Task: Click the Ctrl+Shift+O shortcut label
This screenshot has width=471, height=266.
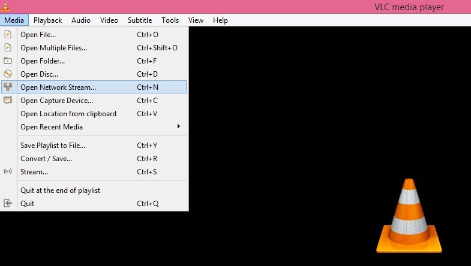Action: point(157,48)
